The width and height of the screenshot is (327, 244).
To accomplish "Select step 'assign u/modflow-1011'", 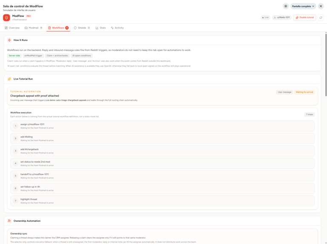I will coord(162,126).
